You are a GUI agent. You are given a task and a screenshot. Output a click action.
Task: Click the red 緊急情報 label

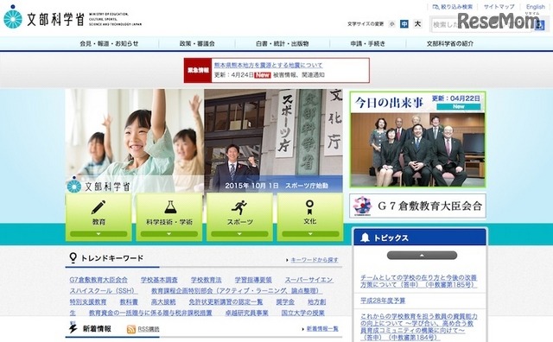198,71
